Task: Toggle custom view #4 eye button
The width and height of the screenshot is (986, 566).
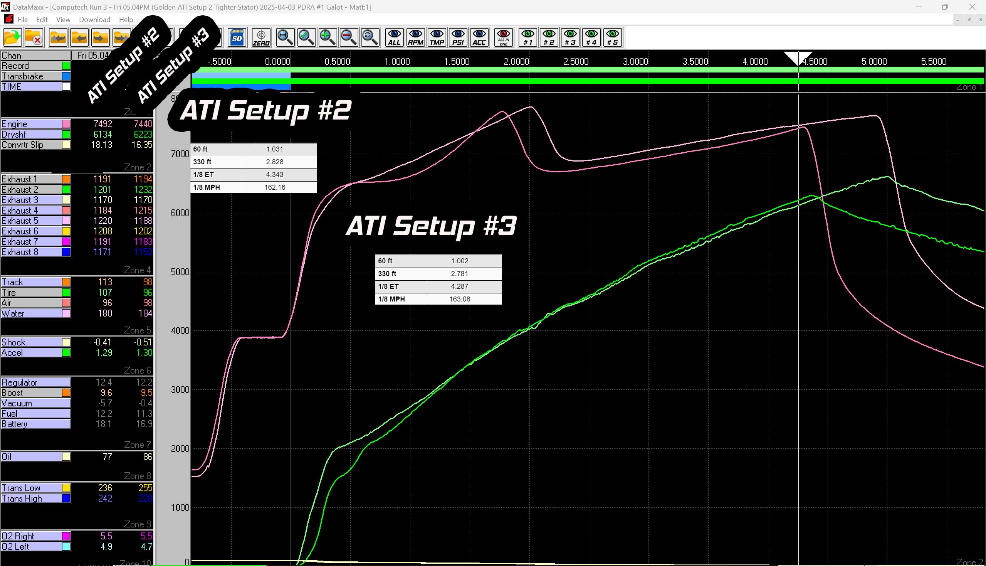Action: coord(591,38)
